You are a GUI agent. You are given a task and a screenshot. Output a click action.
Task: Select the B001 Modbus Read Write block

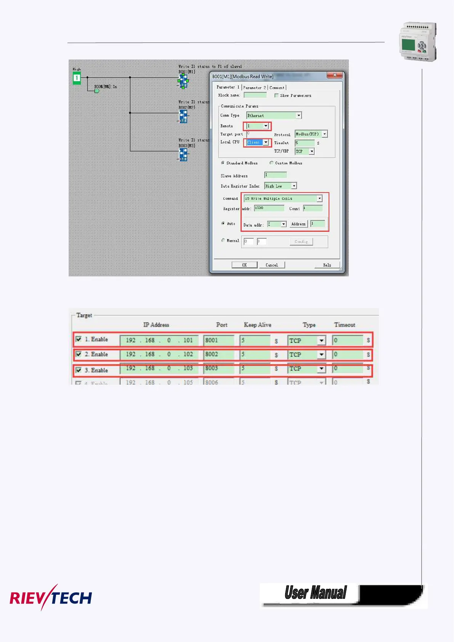183,81
